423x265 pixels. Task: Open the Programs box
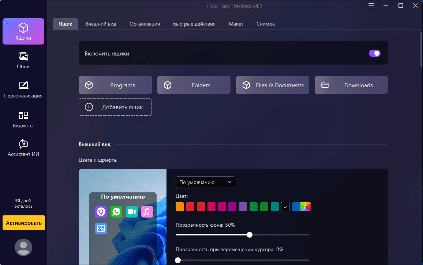(115, 85)
